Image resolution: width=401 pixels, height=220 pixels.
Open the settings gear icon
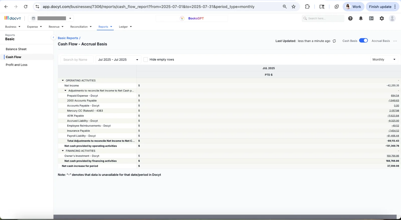click(x=382, y=18)
